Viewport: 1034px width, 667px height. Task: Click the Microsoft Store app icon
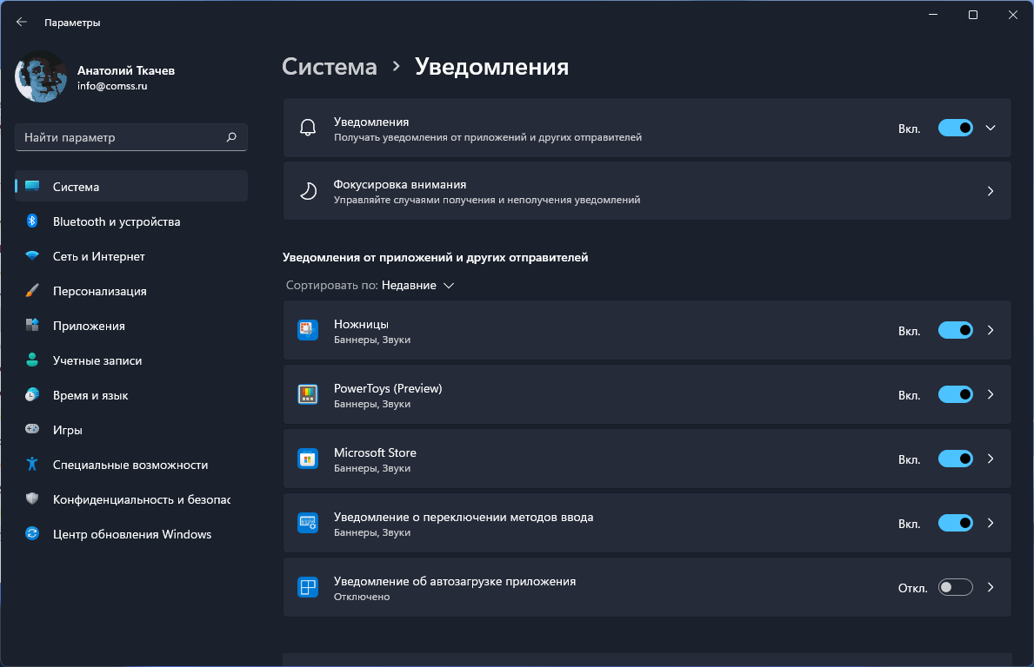(x=307, y=459)
